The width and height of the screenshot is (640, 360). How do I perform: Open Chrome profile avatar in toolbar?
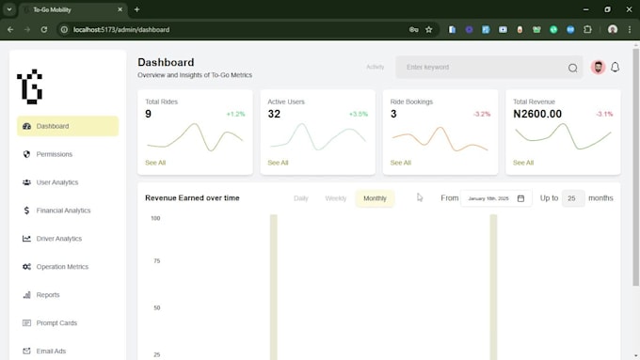[613, 30]
